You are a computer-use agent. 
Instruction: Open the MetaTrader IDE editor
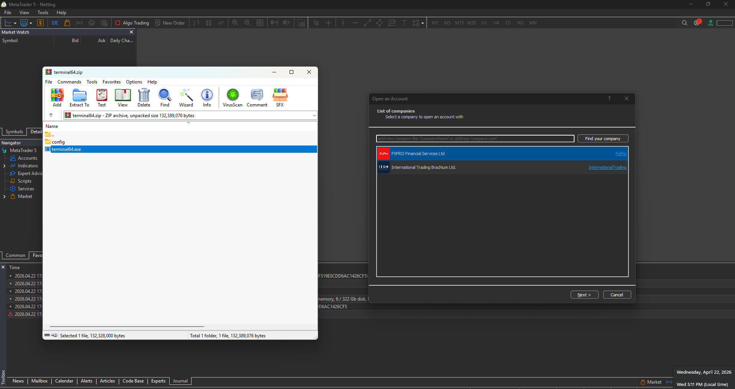coord(55,23)
